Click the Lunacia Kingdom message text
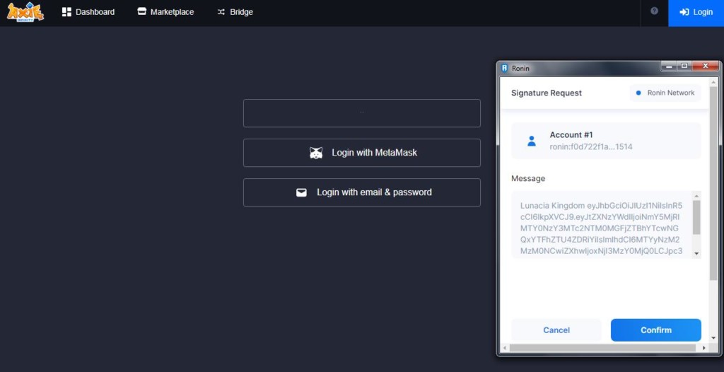Image resolution: width=724 pixels, height=372 pixels. coord(601,228)
